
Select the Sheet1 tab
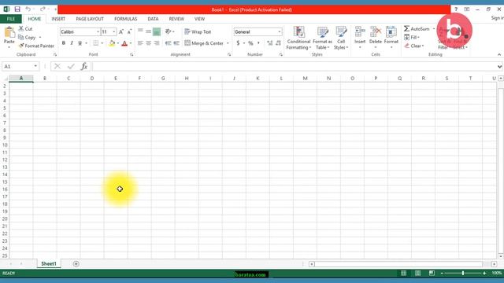tap(49, 264)
